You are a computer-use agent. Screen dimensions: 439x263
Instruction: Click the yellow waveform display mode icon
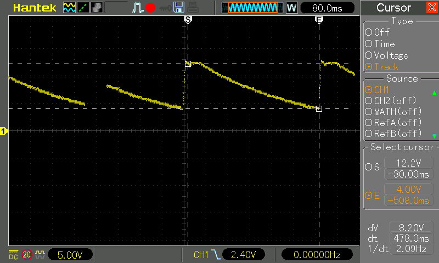[x=69, y=8]
